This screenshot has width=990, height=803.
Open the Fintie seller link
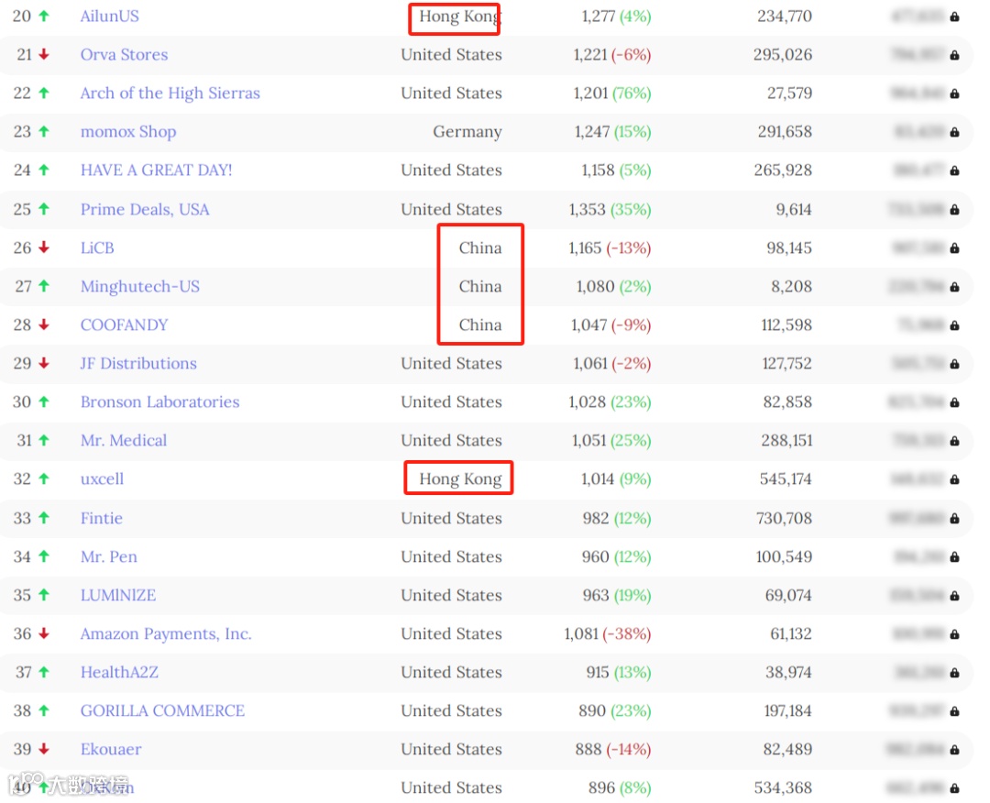[x=101, y=518]
